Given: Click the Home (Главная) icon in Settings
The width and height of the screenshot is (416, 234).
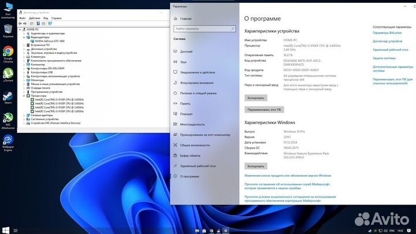Looking at the screenshot, I should pos(175,18).
